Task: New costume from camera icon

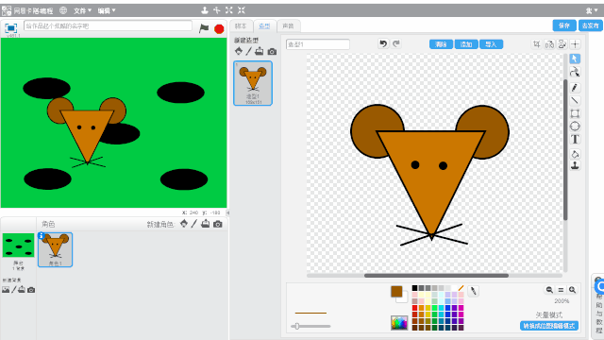Action: coord(272,51)
